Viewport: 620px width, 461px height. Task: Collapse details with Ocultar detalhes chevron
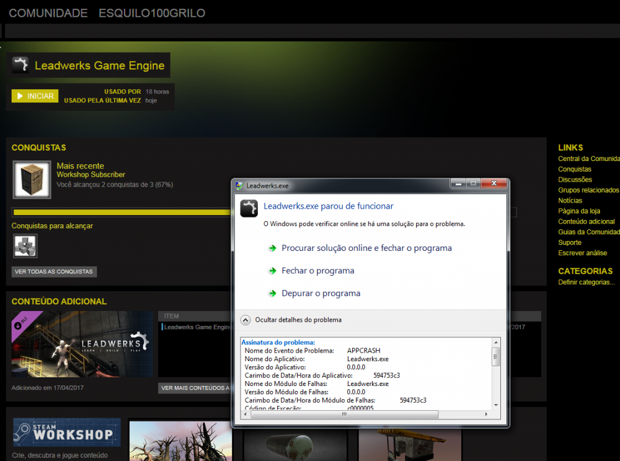246,320
